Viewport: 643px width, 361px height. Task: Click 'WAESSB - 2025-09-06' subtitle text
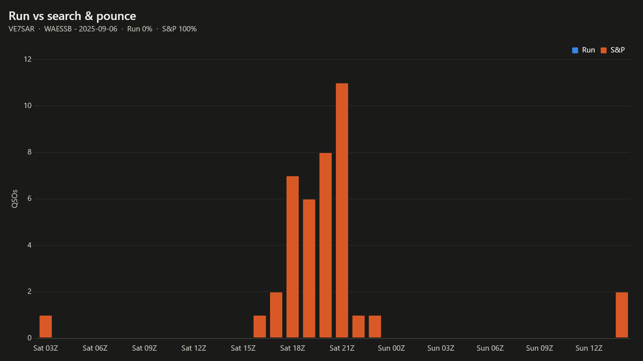point(81,29)
